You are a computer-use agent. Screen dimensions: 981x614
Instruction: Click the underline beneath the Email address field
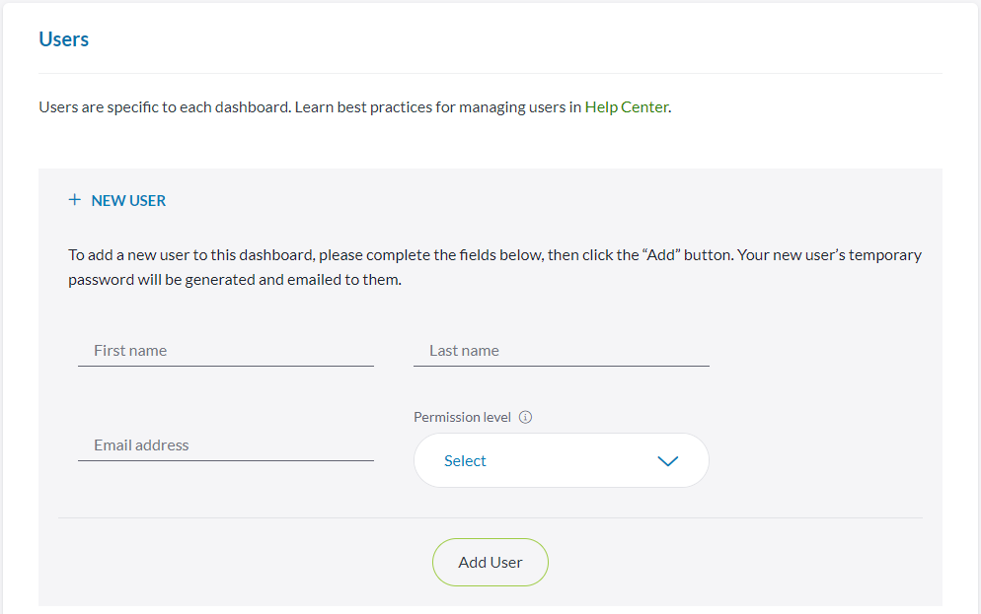225,460
